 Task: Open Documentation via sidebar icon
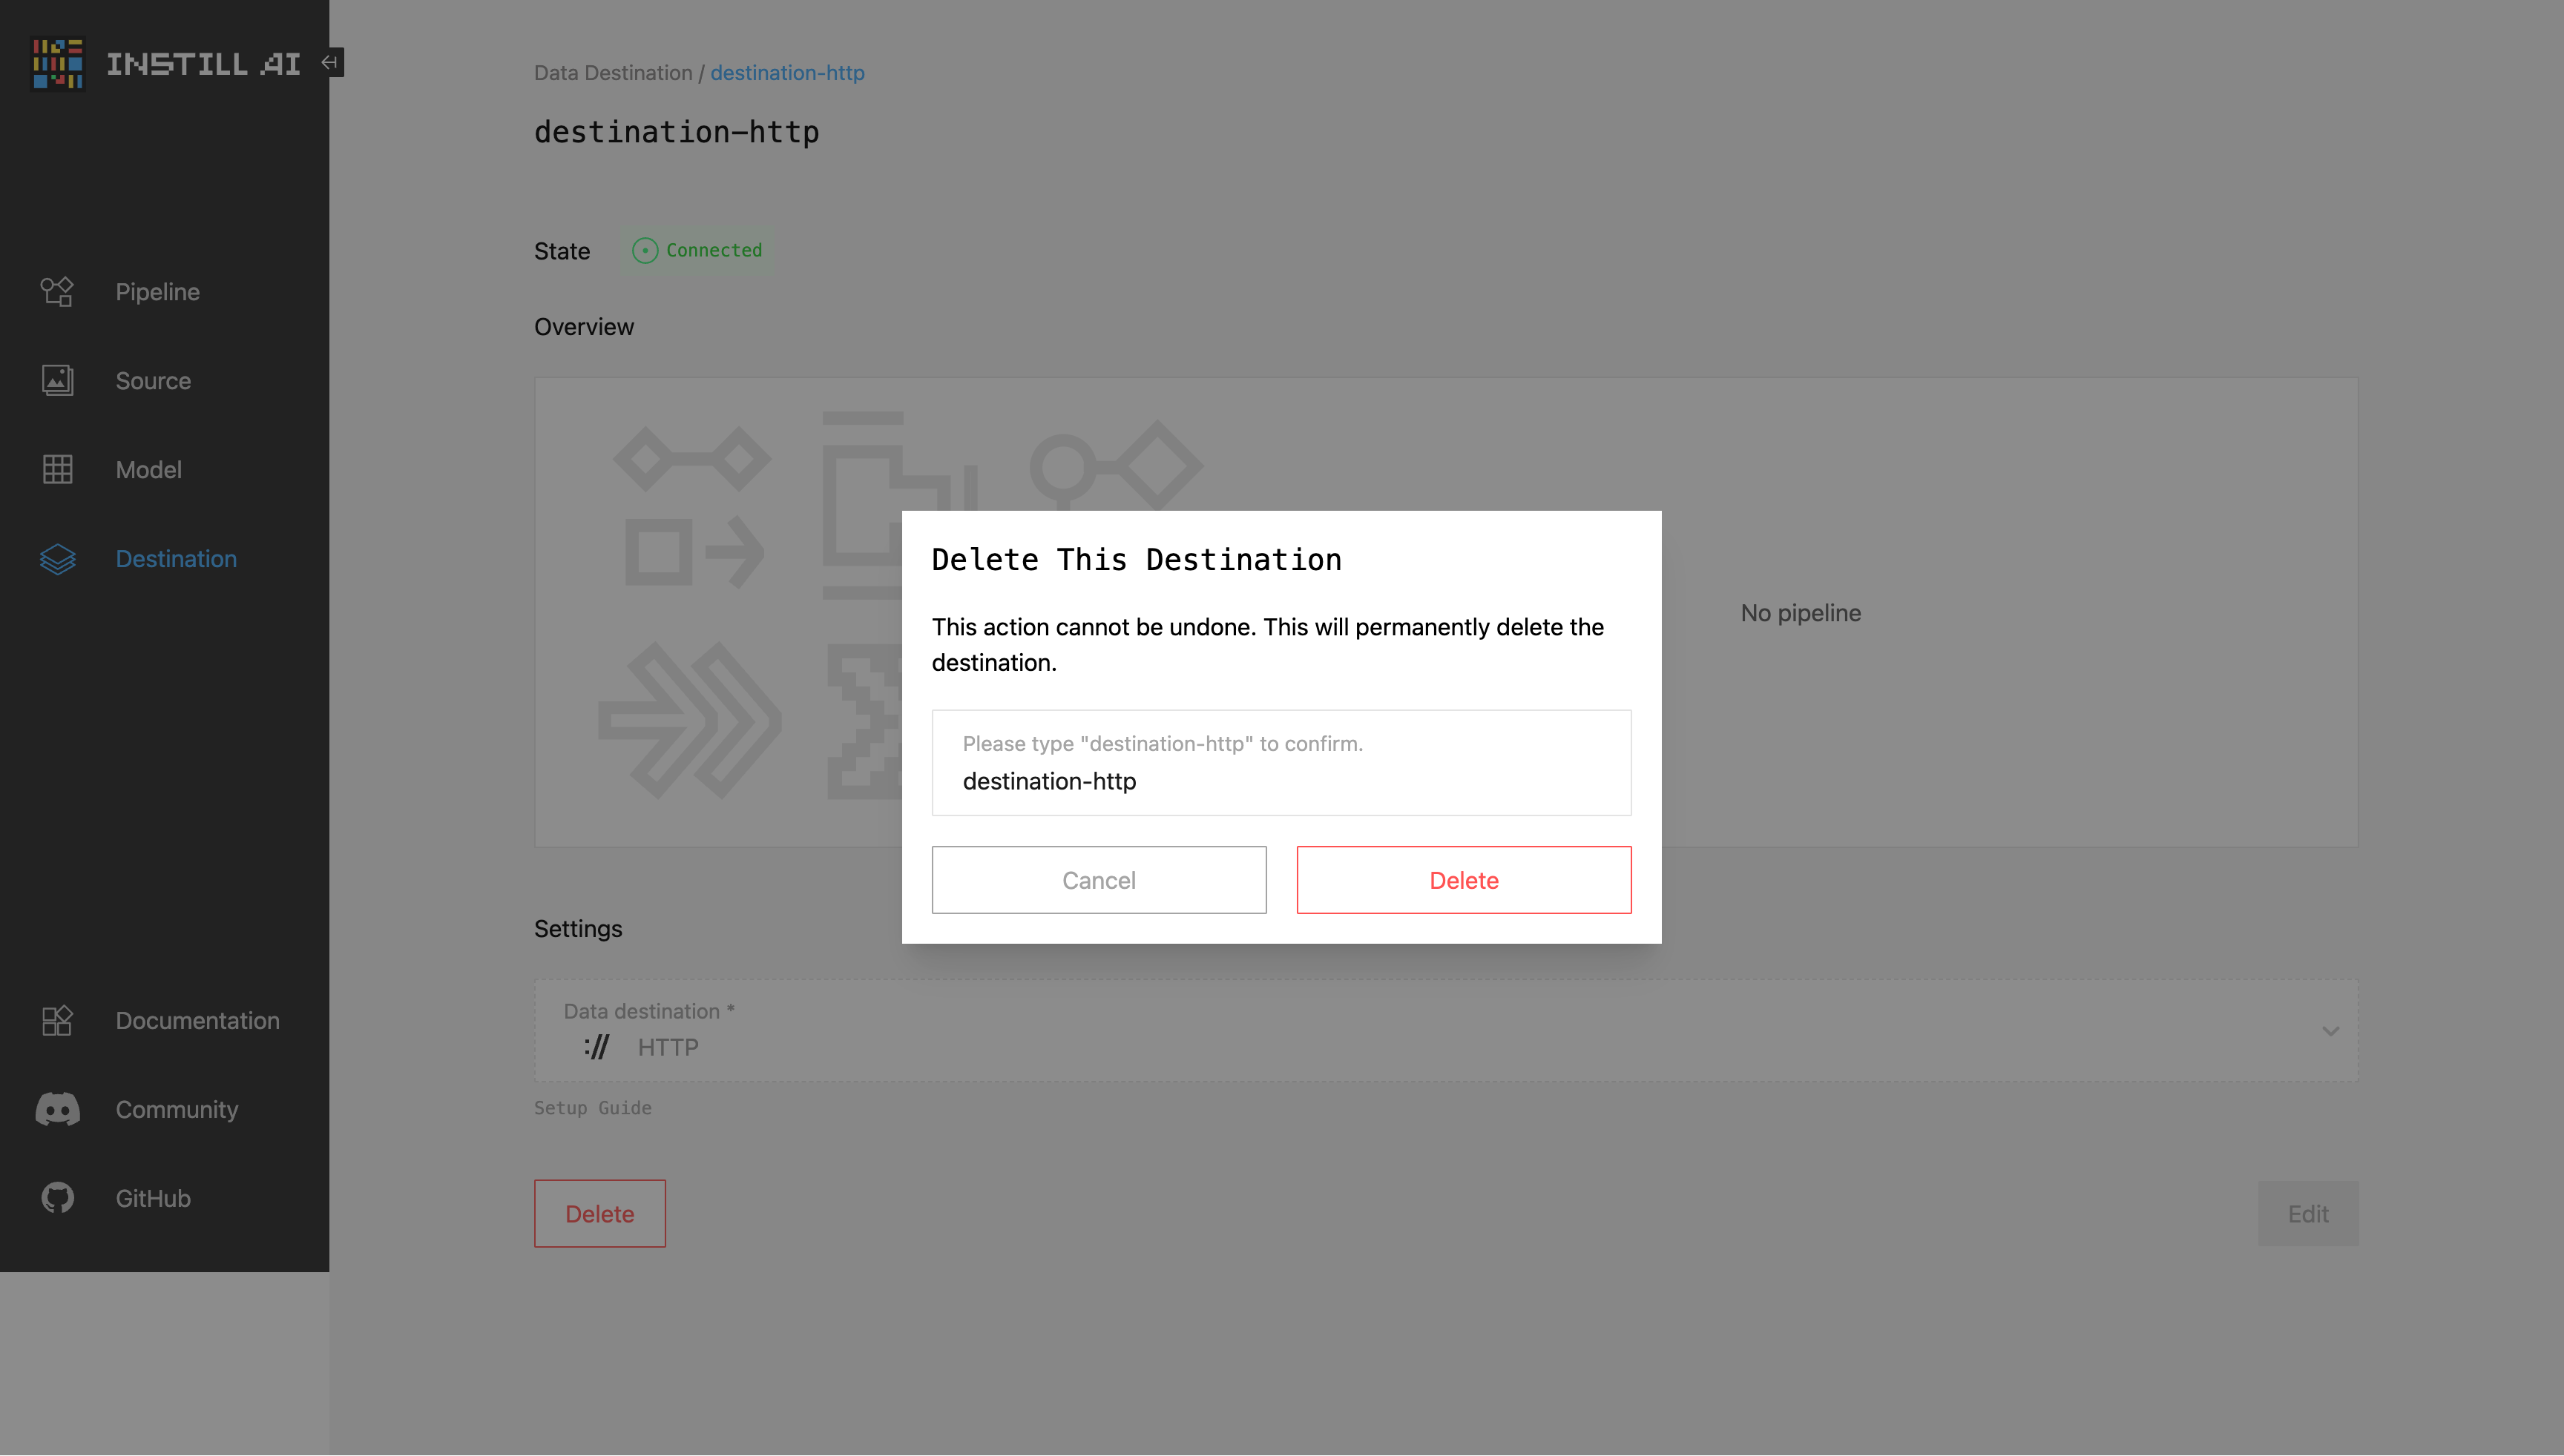tap(57, 1020)
